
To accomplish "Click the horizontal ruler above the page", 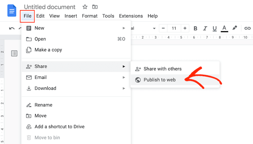I will (192, 37).
